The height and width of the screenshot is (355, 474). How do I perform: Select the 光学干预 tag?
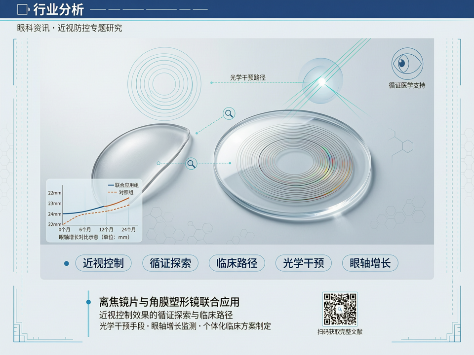[x=304, y=263]
